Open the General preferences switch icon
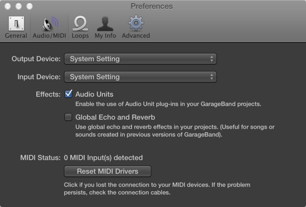 click(16, 22)
